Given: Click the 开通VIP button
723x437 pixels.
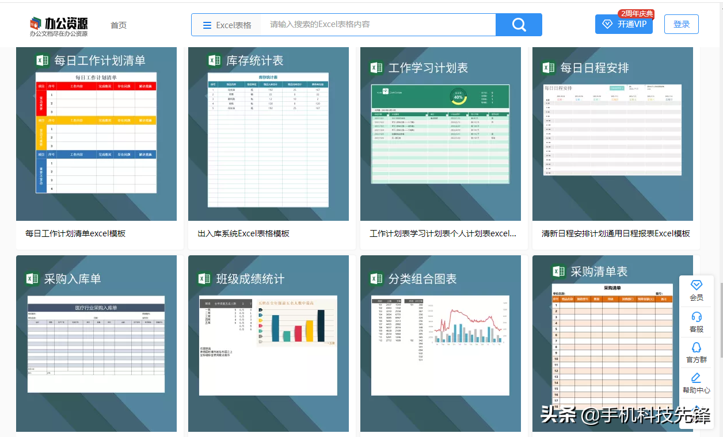Looking at the screenshot, I should [x=624, y=24].
